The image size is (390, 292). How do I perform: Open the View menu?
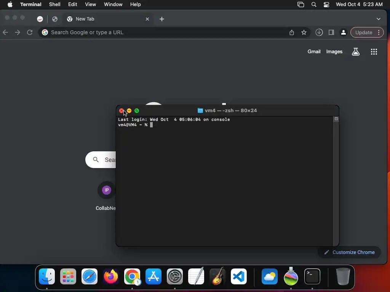[91, 5]
